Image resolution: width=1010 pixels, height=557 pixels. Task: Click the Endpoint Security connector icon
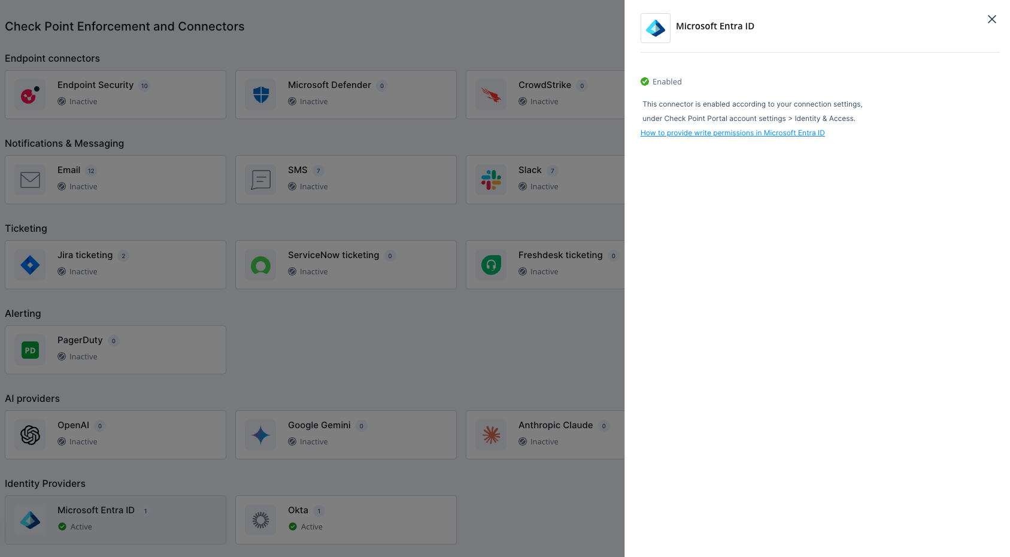(30, 95)
